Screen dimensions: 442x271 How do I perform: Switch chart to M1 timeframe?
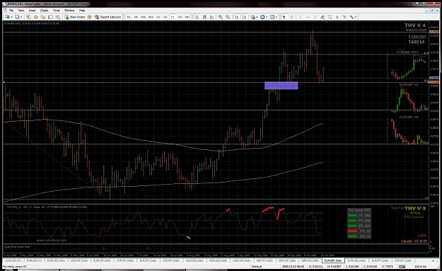pyautogui.click(x=129, y=17)
